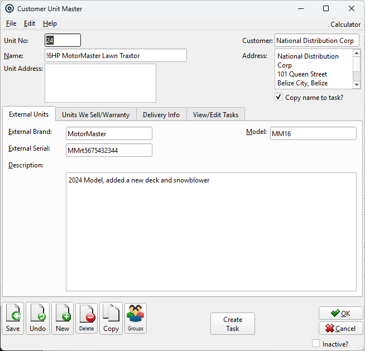Minimize the Customer Unit Master window
The width and height of the screenshot is (365, 351).
pyautogui.click(x=301, y=8)
